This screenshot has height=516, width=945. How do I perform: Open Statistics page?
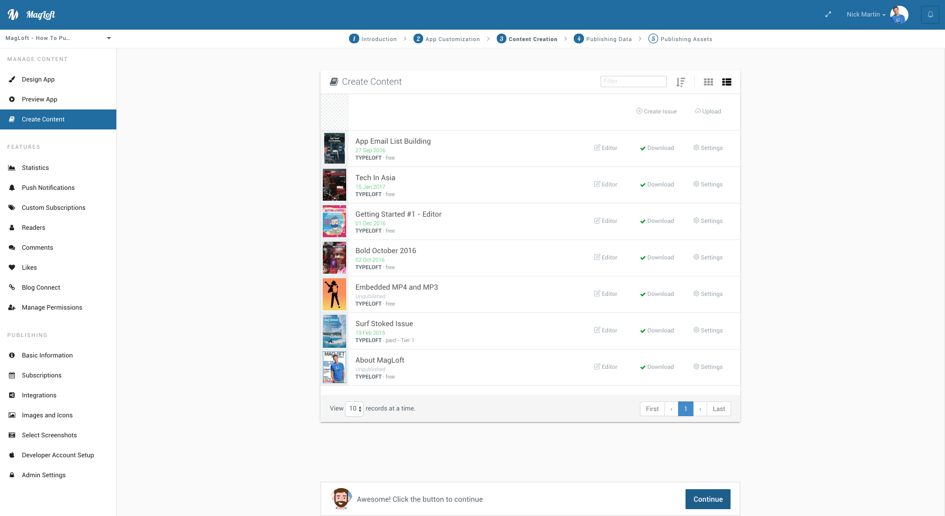(58, 168)
